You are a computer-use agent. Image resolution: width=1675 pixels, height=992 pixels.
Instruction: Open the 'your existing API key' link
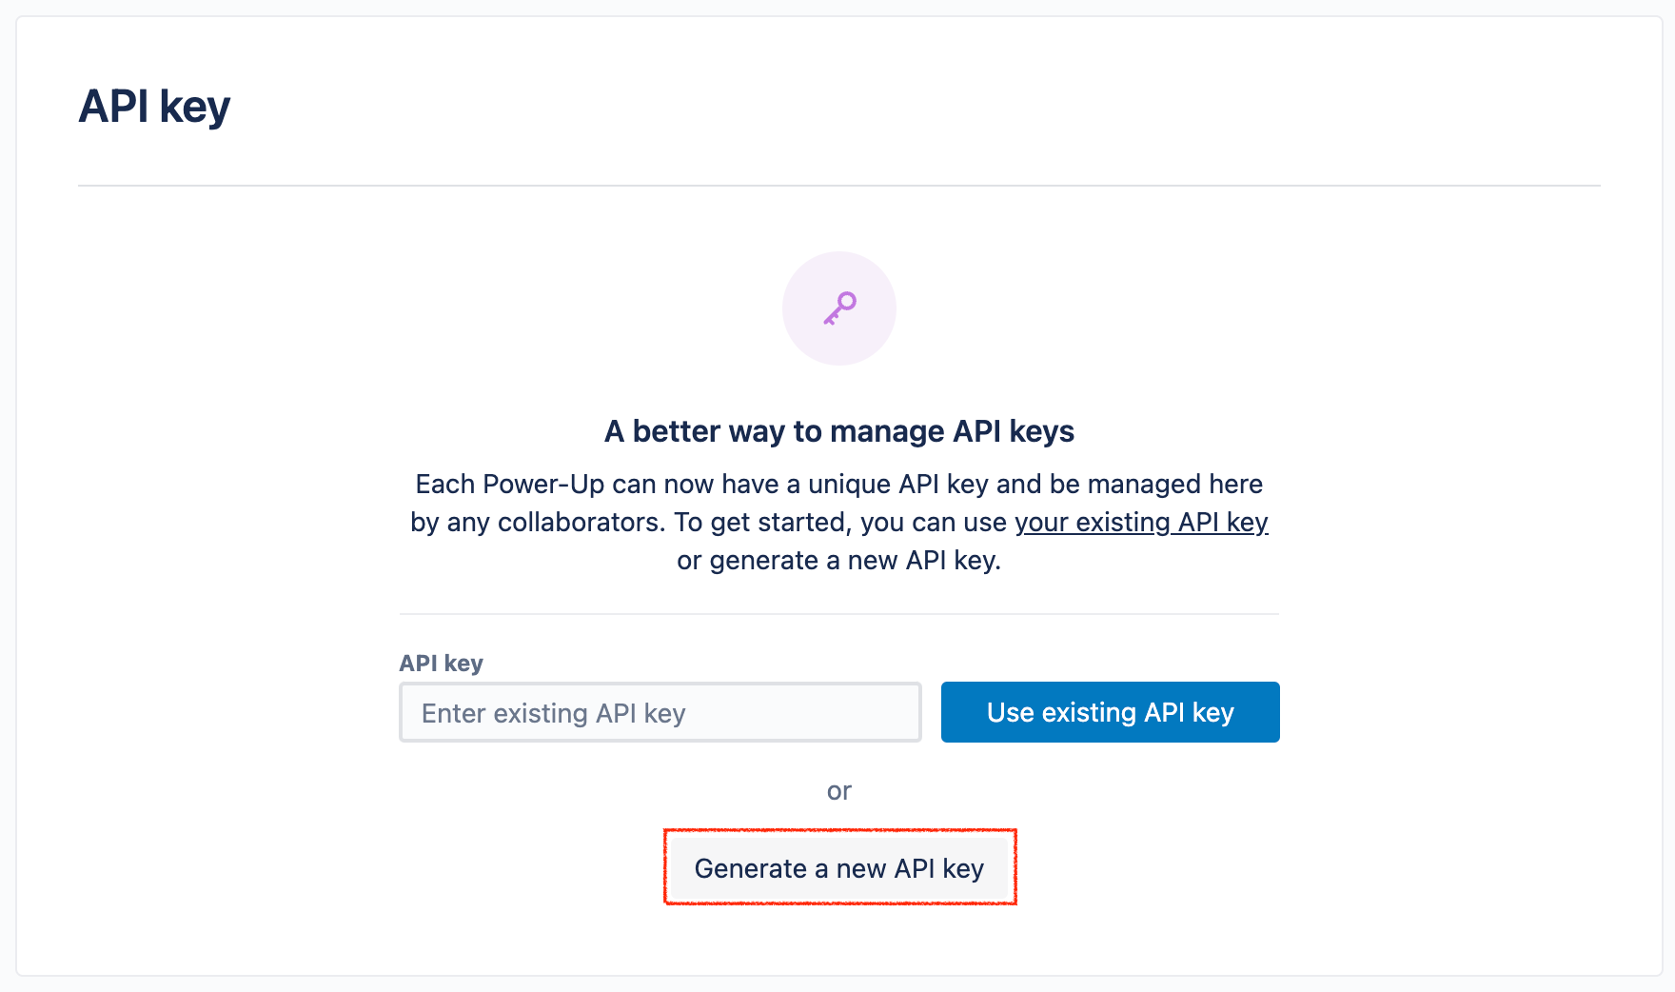(x=1141, y=523)
